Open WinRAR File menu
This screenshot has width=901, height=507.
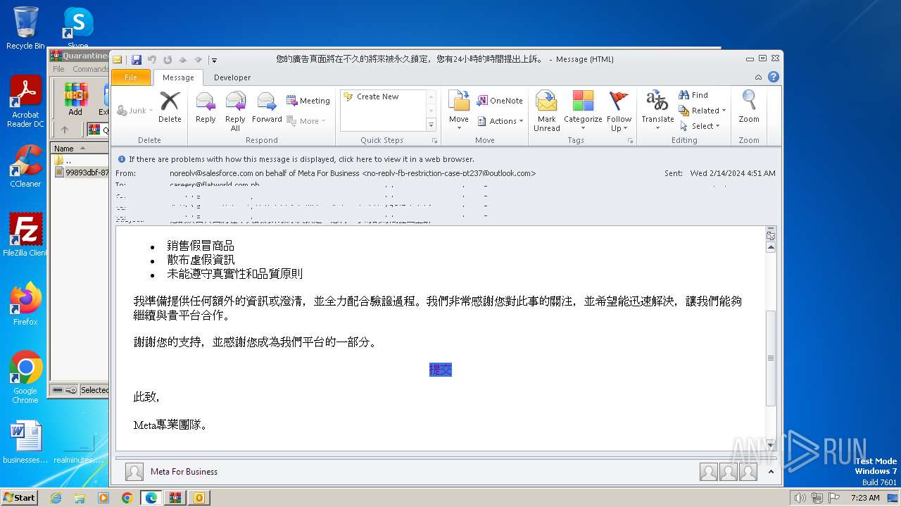tap(58, 69)
